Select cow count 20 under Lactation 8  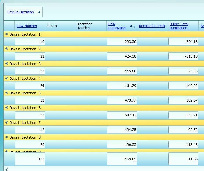[x=30, y=144]
